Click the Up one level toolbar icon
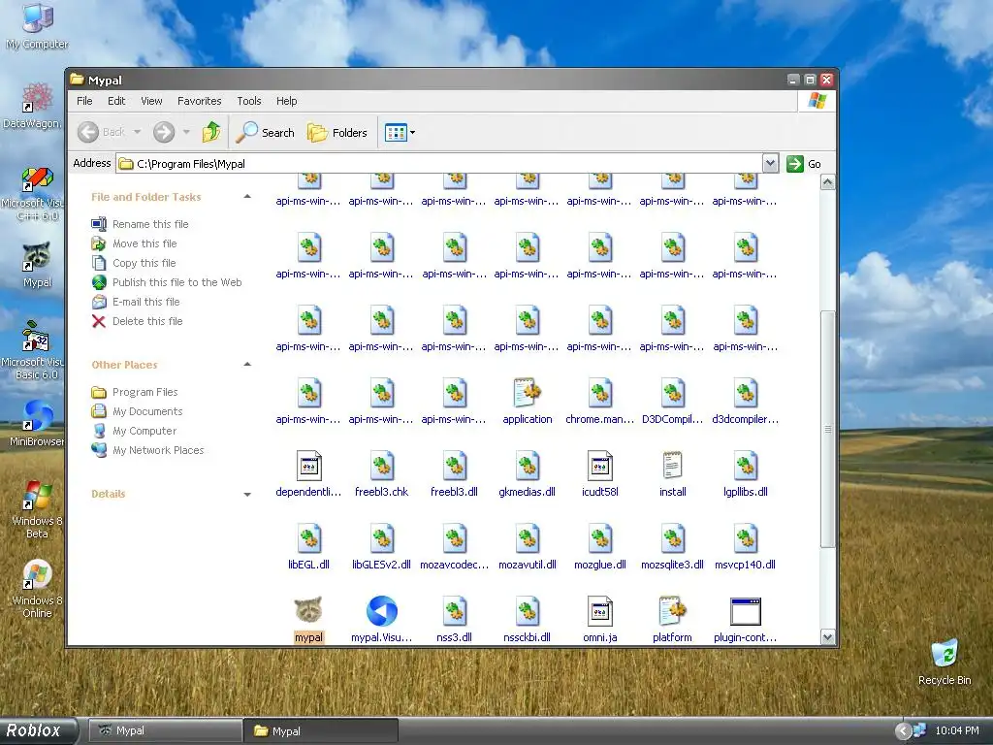Viewport: 993px width, 745px height. point(211,132)
